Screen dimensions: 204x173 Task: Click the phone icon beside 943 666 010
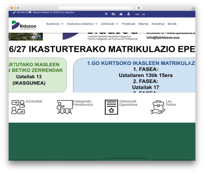(x=14, y=12)
